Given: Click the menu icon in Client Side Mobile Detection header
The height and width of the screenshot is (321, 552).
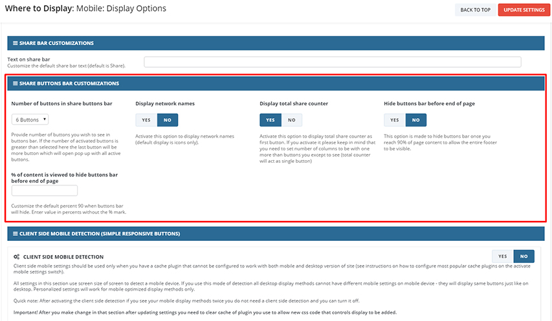Looking at the screenshot, I should pos(15,233).
